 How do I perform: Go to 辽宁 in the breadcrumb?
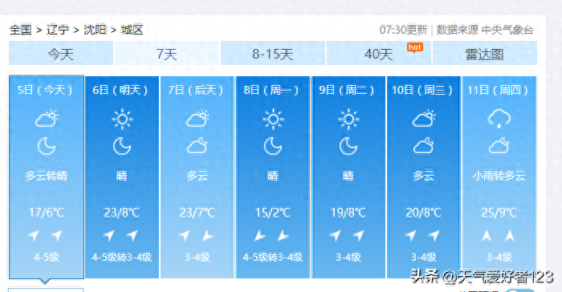[x=58, y=30]
